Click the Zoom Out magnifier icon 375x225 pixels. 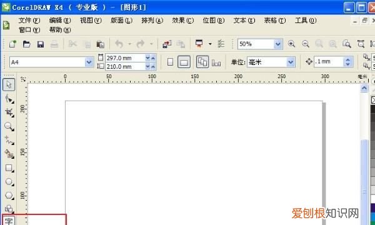(306, 44)
